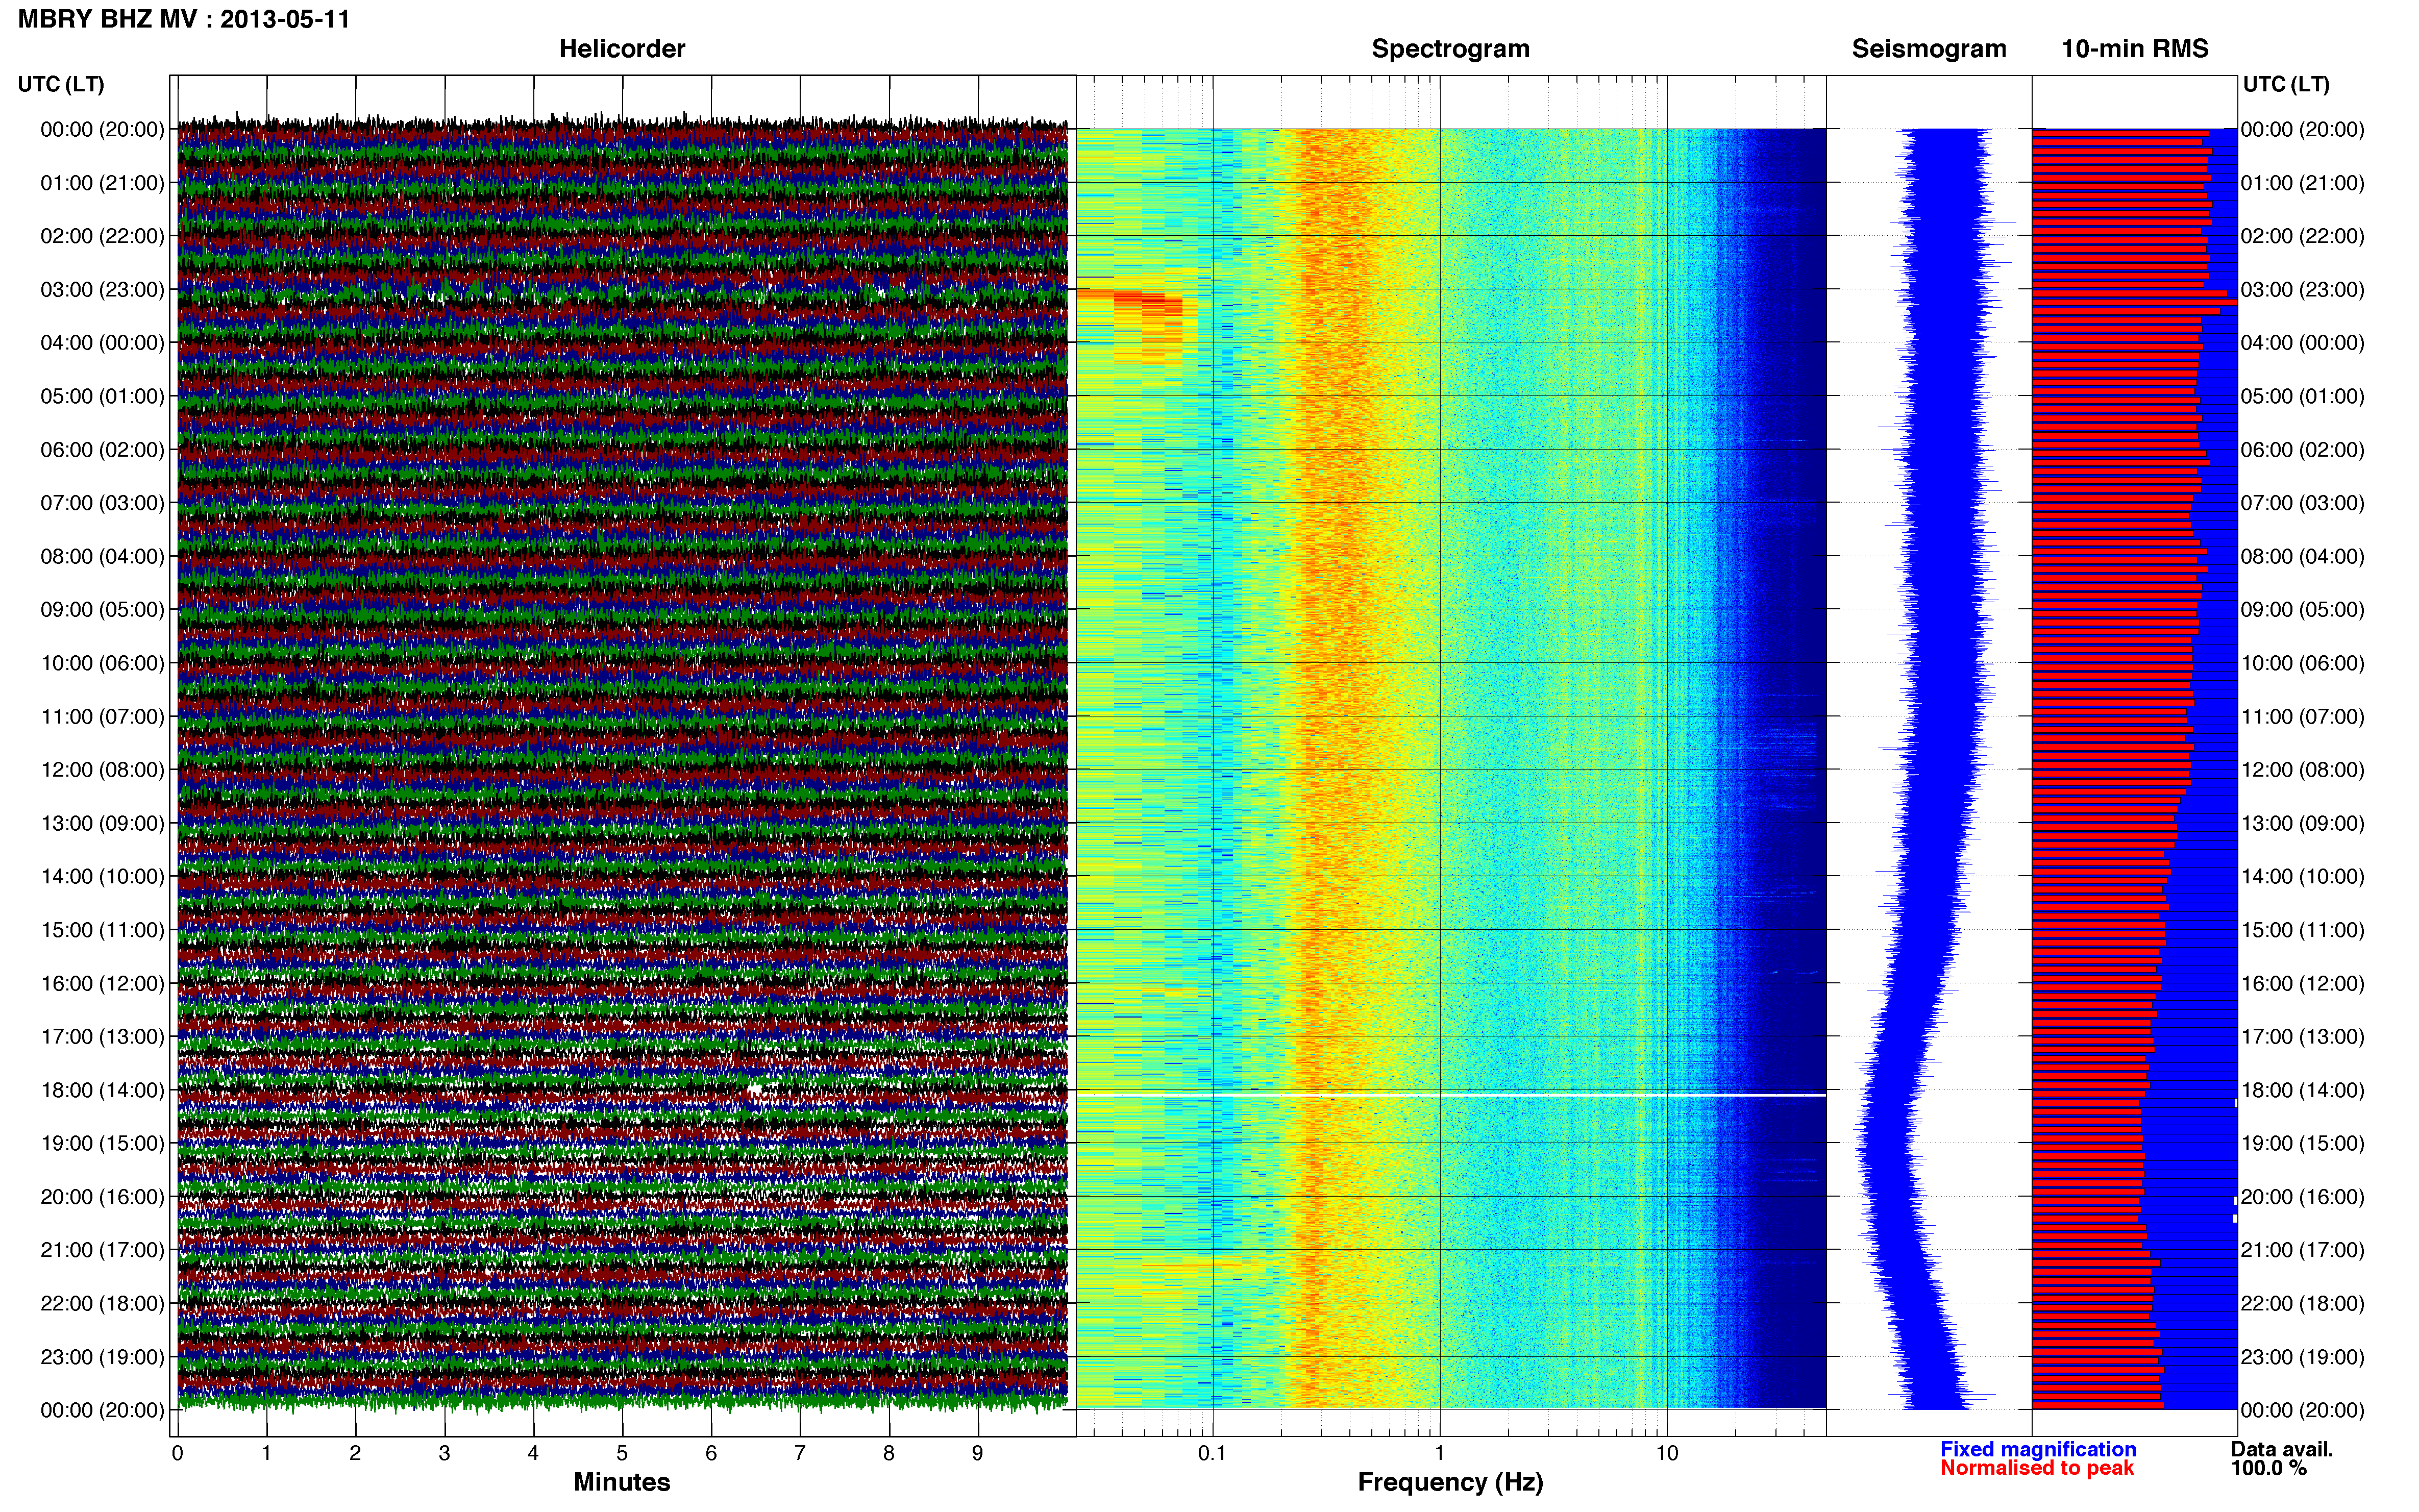Click "18:00 (14:00)" on the left time axis

click(102, 1091)
